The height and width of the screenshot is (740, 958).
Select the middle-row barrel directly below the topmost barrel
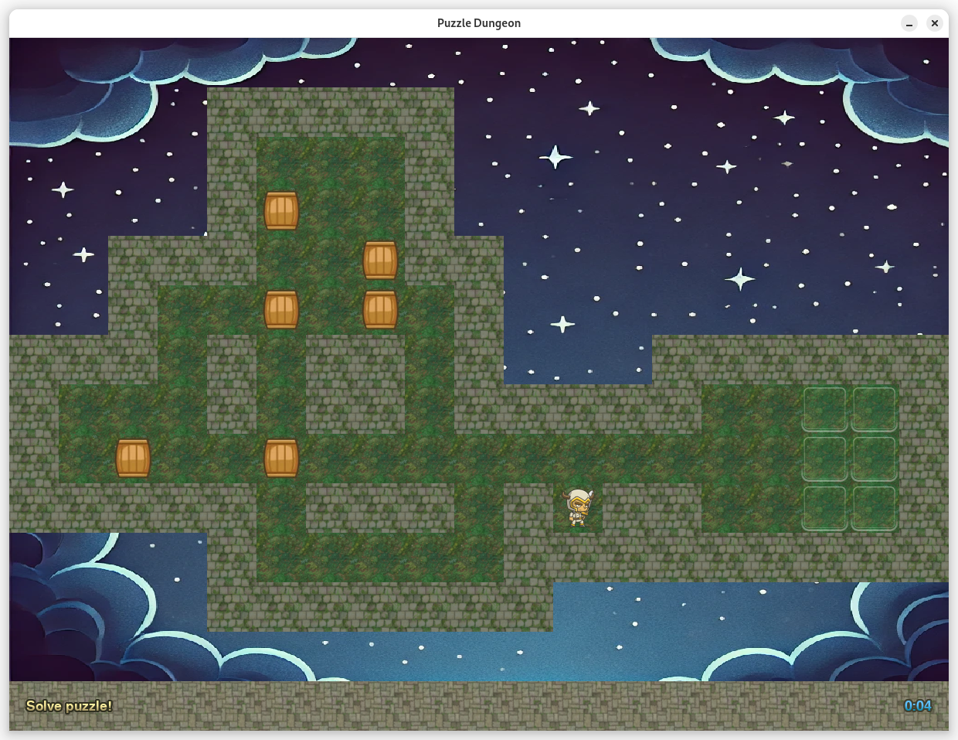click(281, 309)
